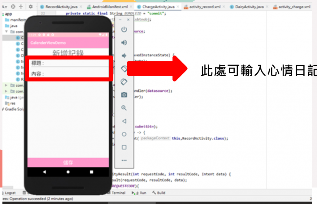Click 'submitbtn' identifier in code editor
The height and width of the screenshot is (204, 317).
(x=145, y=127)
